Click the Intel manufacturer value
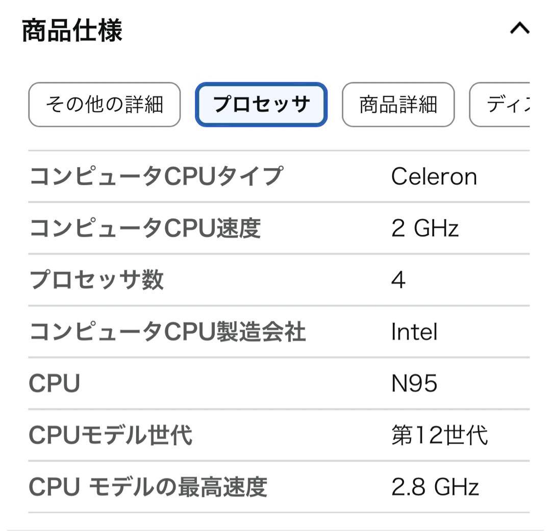Image resolution: width=551 pixels, height=531 pixels. pyautogui.click(x=413, y=331)
